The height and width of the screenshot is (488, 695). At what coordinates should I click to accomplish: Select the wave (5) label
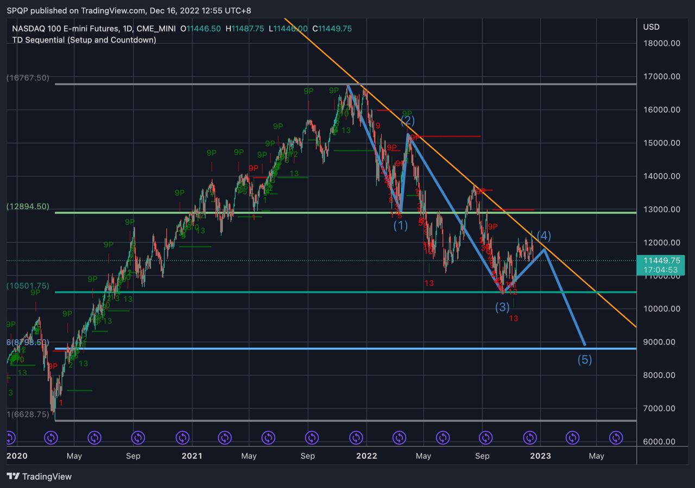coord(584,359)
